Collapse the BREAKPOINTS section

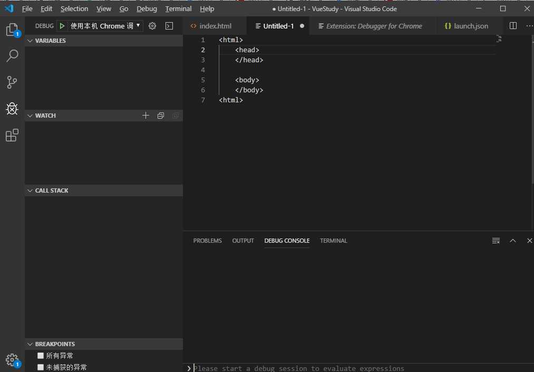(x=104, y=344)
